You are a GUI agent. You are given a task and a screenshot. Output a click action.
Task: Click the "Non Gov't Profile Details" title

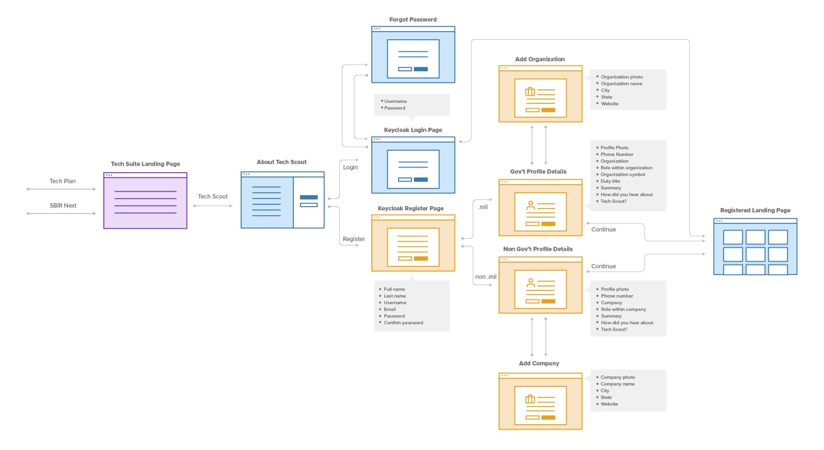[x=538, y=249]
